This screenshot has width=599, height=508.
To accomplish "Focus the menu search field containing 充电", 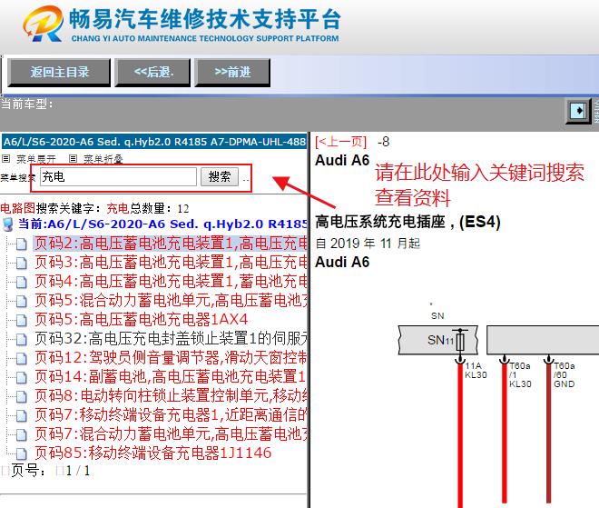I will pos(118,176).
